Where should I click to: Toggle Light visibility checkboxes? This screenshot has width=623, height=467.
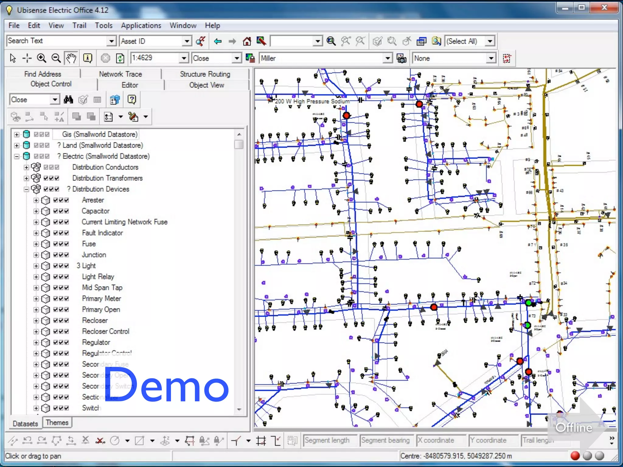pos(61,266)
